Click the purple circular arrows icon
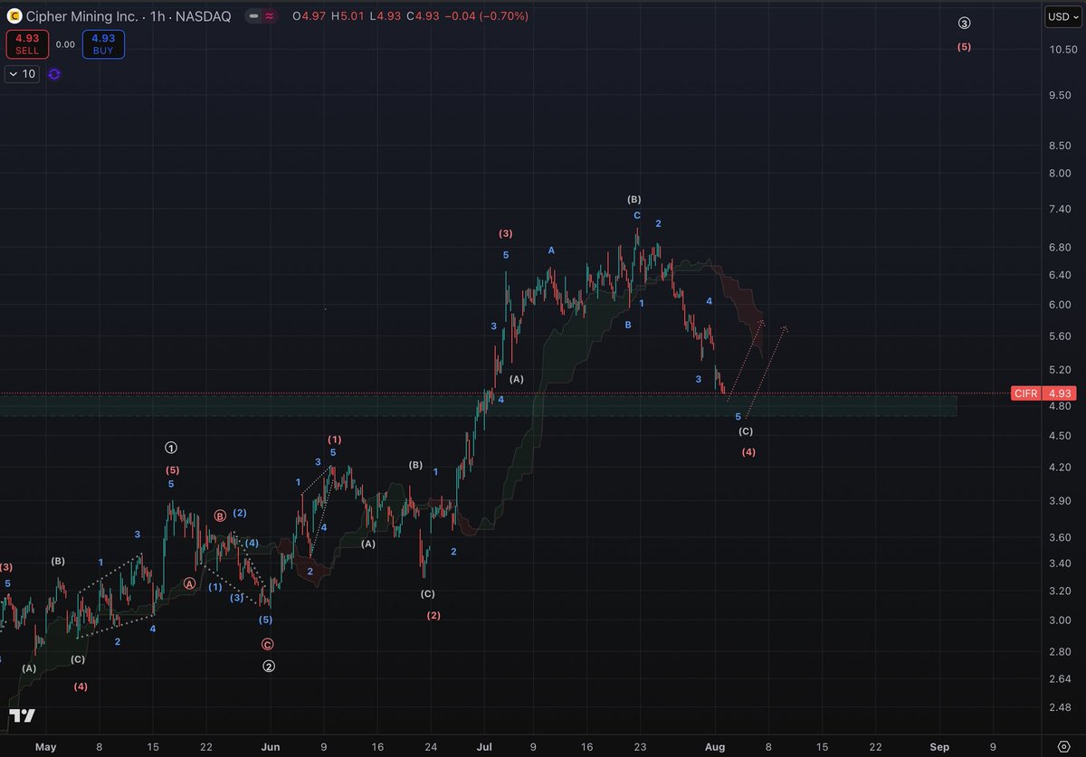Image resolution: width=1086 pixels, height=757 pixels. (54, 74)
